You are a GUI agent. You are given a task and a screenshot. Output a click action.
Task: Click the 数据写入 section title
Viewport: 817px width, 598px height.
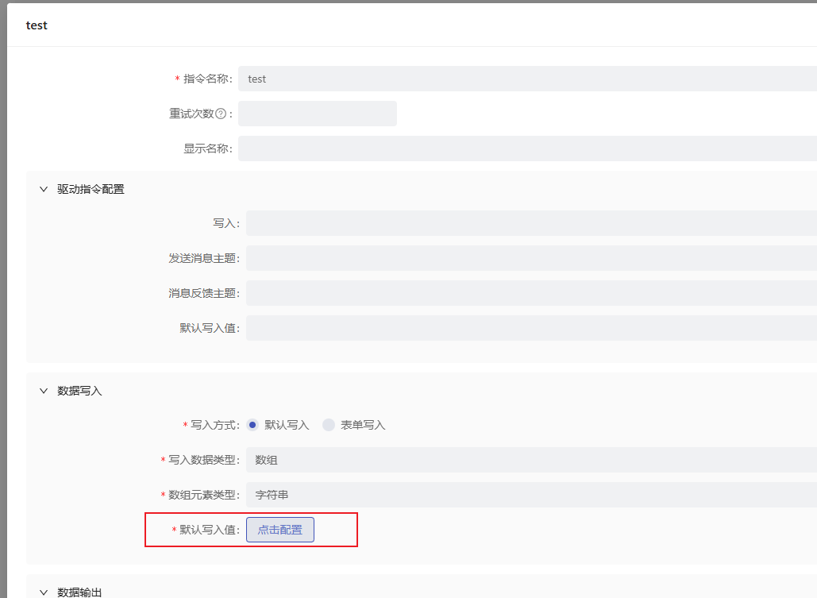79,391
